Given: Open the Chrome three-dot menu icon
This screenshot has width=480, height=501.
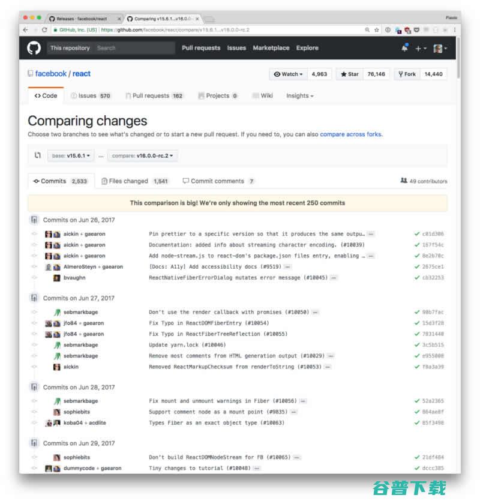Looking at the screenshot, I should click(x=455, y=30).
